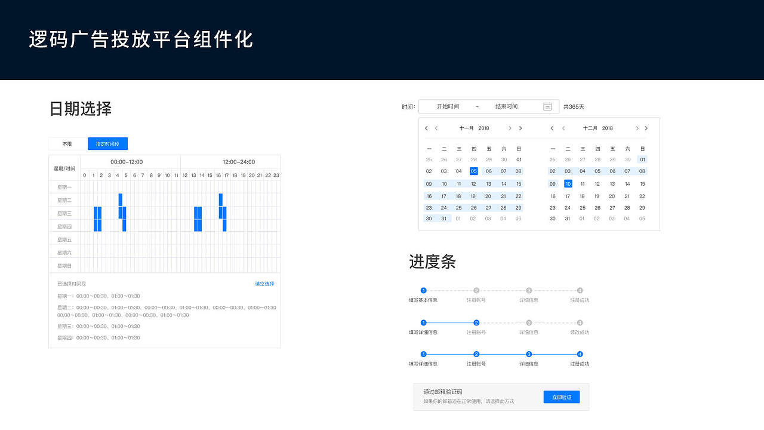Click previous-year double arrow on November calendar

(x=426, y=128)
